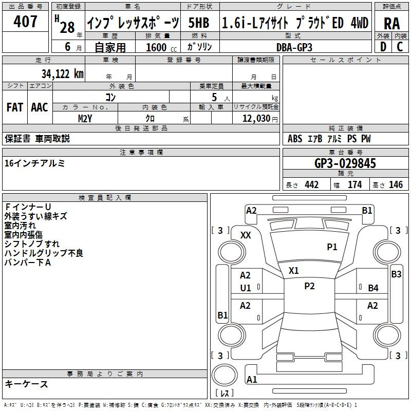Image resolution: width=411 pixels, height=411 pixels.
Task: Click the spare tire circle above レス
Action: point(225,375)
